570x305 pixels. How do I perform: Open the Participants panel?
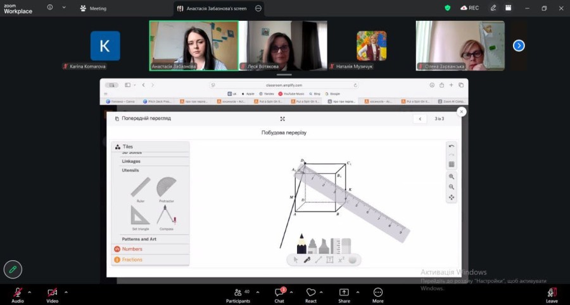click(x=238, y=295)
